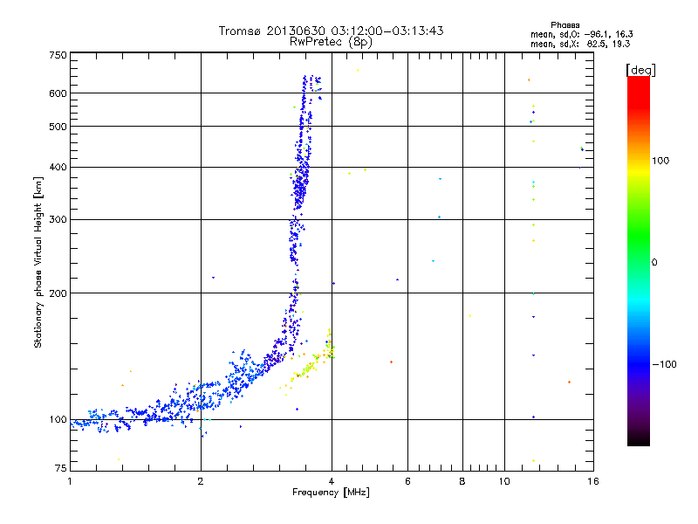Viewport: 698px width, 524px height.
Task: Click the y-axis tick label '300'
Action: click(58, 220)
